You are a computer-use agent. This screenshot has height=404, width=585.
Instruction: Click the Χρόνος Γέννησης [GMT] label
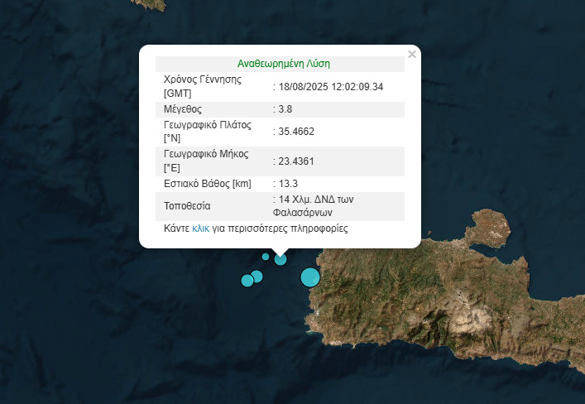point(202,86)
